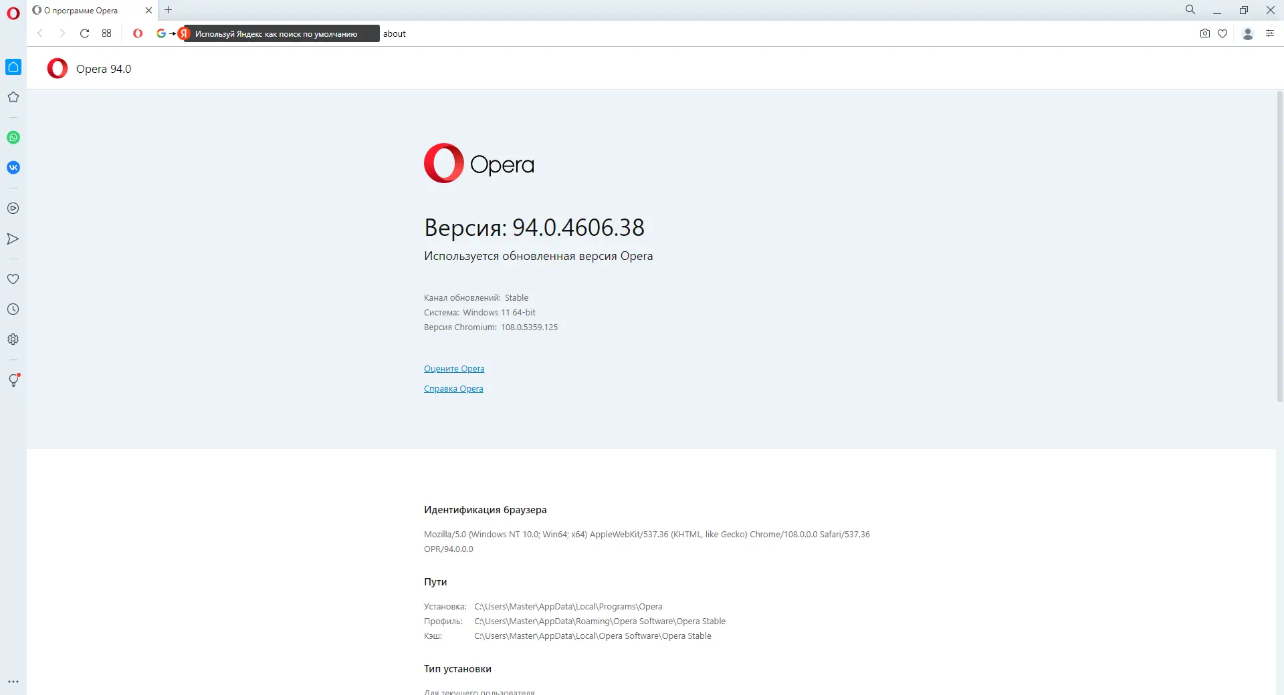Go back with the back arrow
Screen dimensions: 1284x695
coord(40,33)
